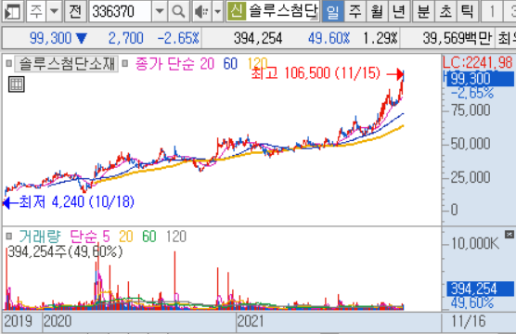Image resolution: width=516 pixels, height=334 pixels.
Task: Select the 일 daily period tab
Action: click(x=333, y=11)
